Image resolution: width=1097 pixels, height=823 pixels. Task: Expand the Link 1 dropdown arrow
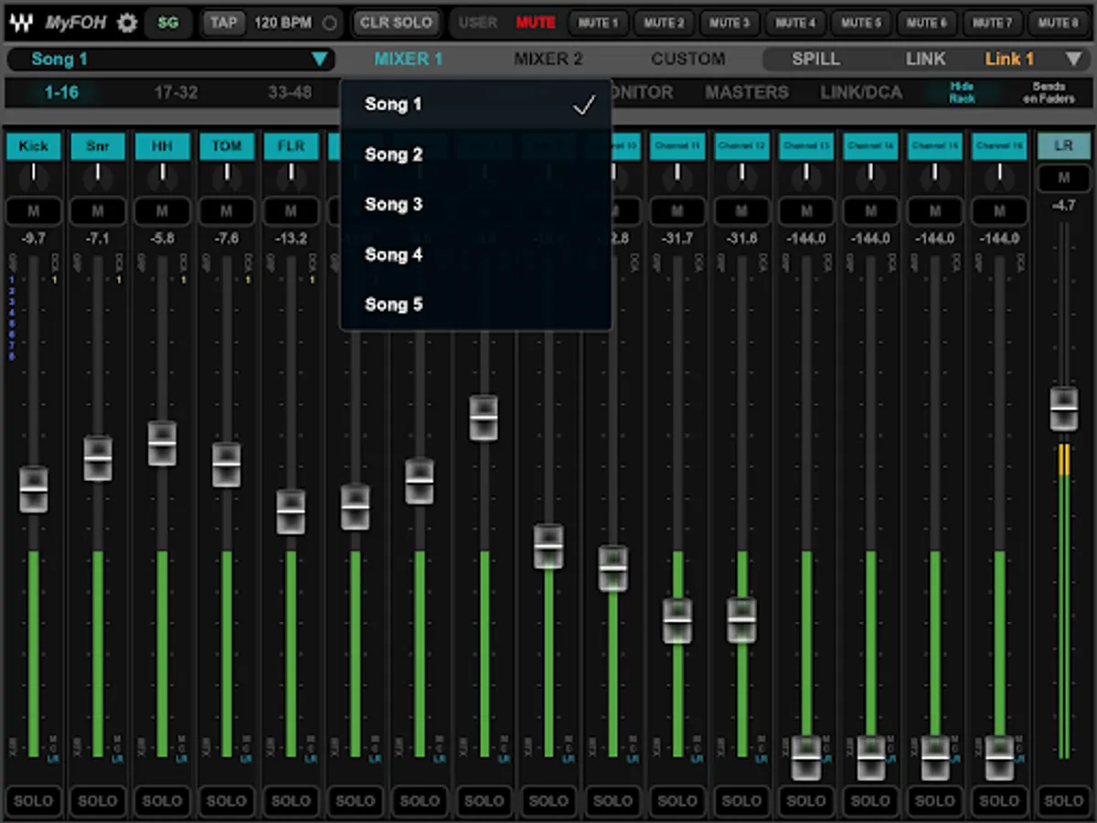point(1073,60)
